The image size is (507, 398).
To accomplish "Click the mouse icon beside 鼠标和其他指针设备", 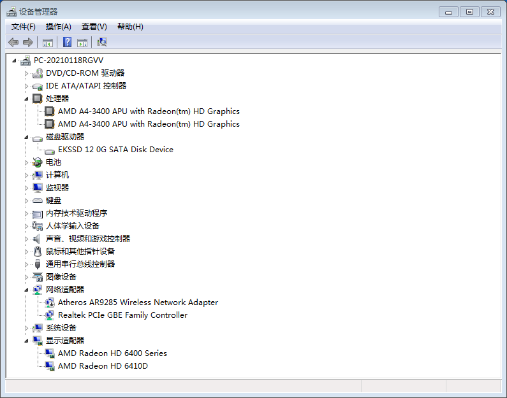I will [x=38, y=252].
